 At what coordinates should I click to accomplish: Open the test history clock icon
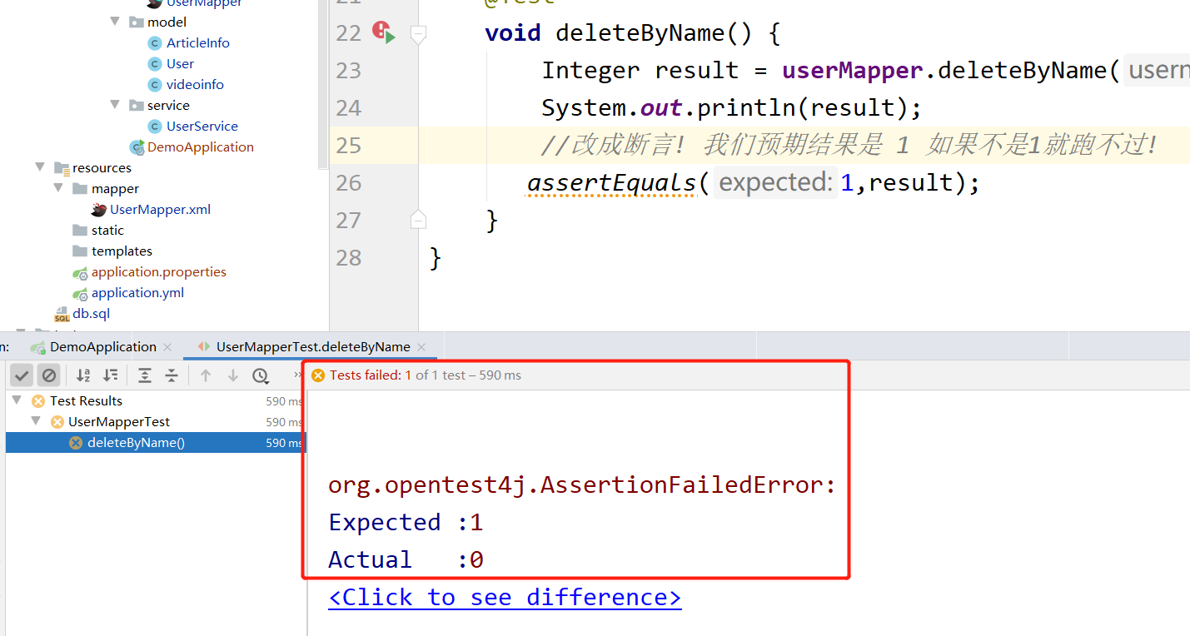pos(261,375)
